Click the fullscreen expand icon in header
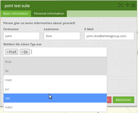The image size is (138, 113). click(x=121, y=5)
